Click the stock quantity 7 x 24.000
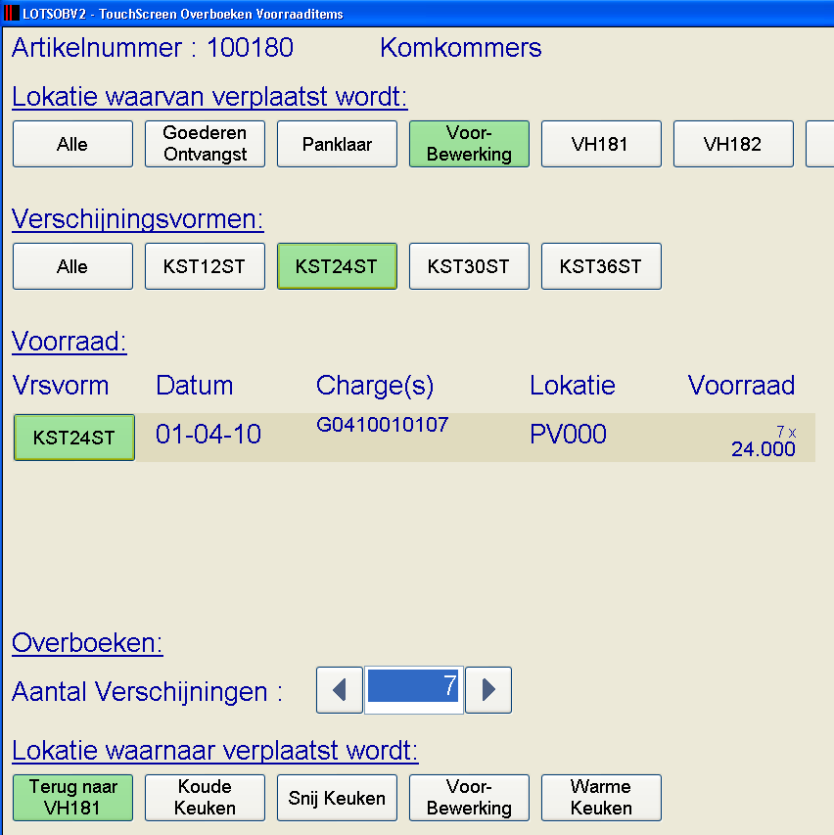The image size is (834, 835). coord(764,441)
